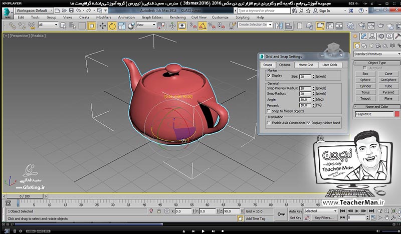401x234 pixels.
Task: Activate the Select and Move tool
Action: coord(103,26)
